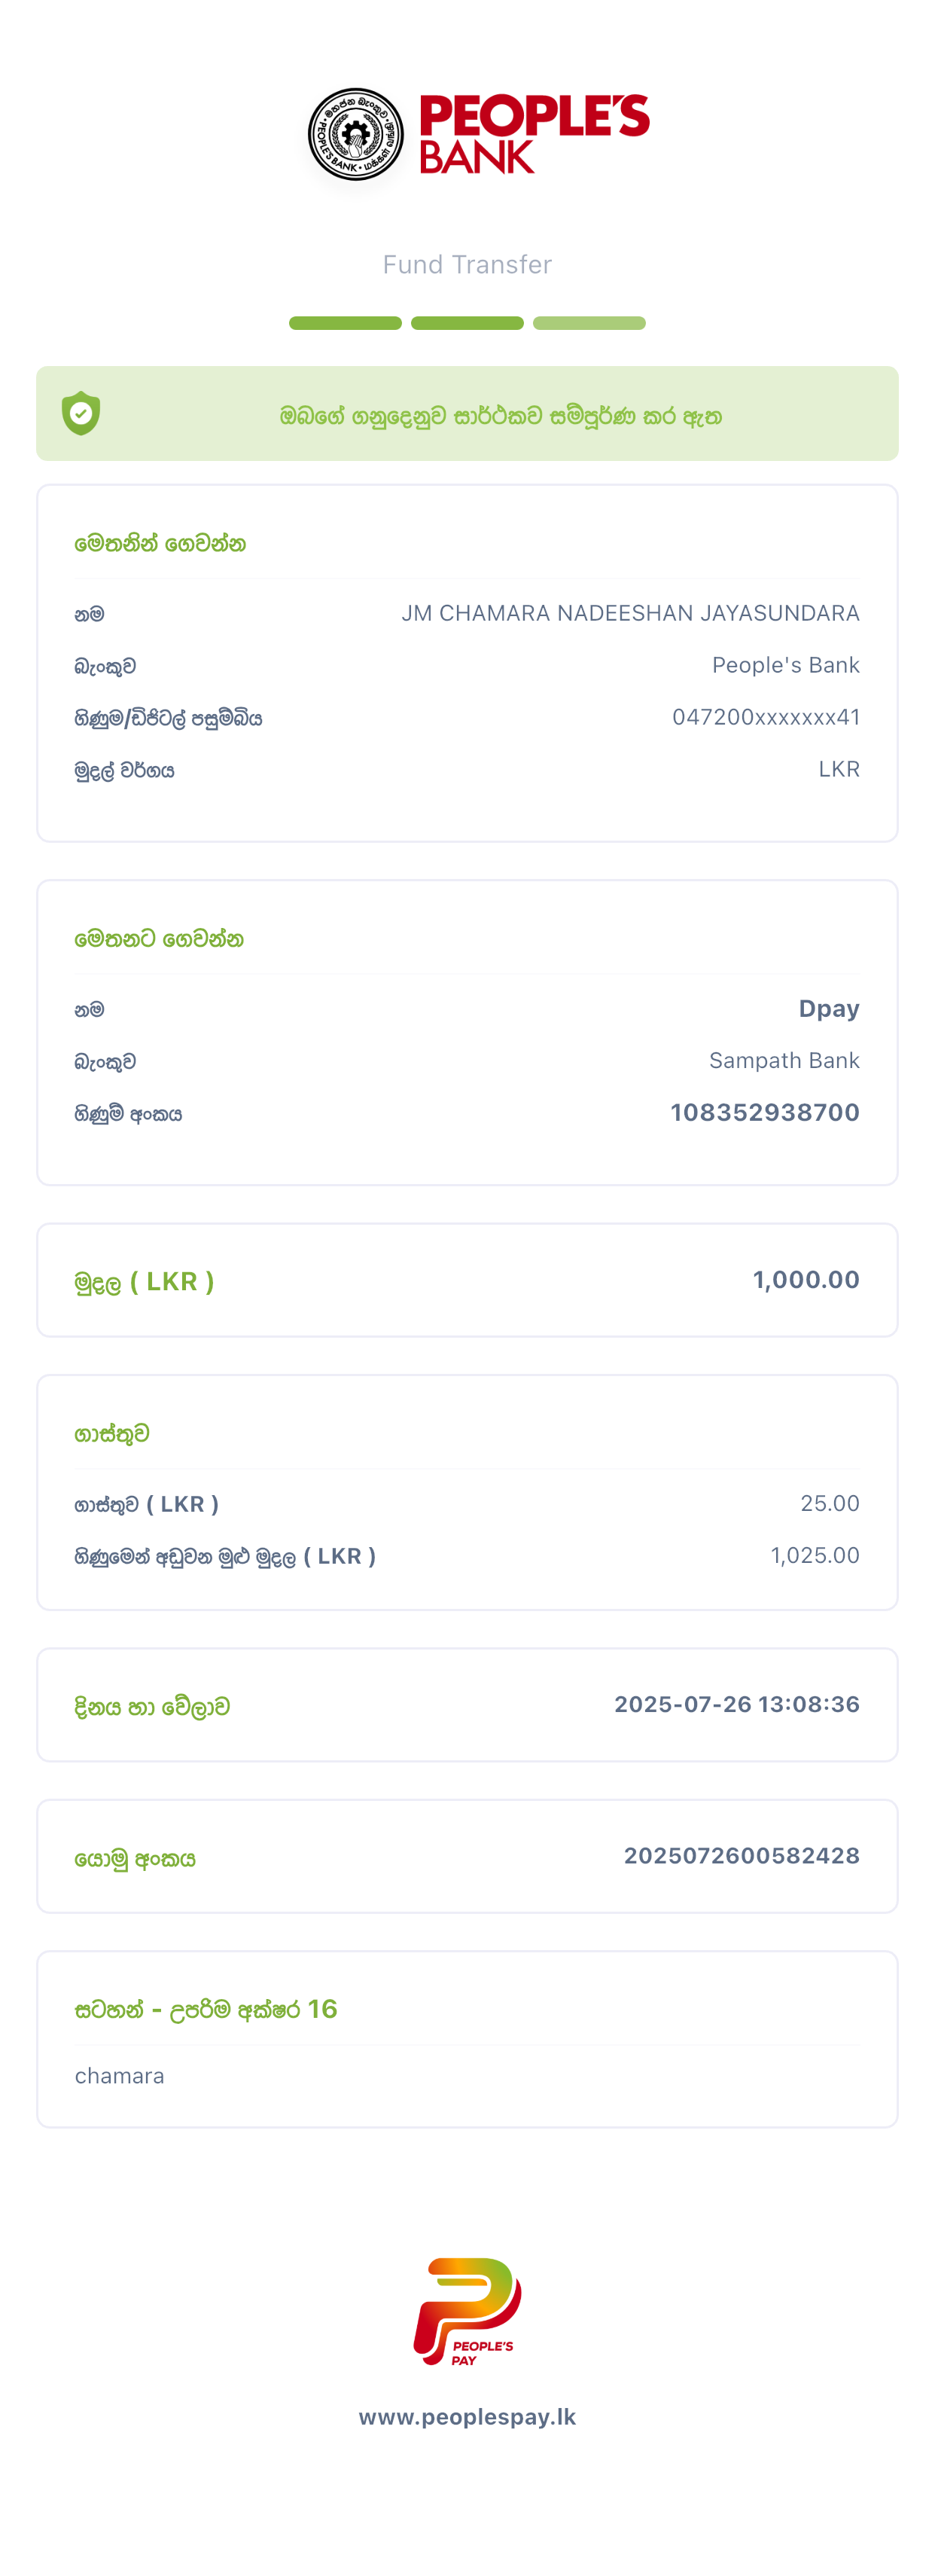Viewport: 935px width, 2576px height.
Task: Click the recipient account number 108352938700
Action: click(x=764, y=1112)
